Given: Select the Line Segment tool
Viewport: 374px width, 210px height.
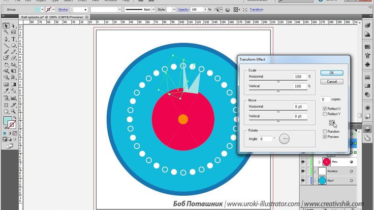Looking at the screenshot, I should 6,45.
